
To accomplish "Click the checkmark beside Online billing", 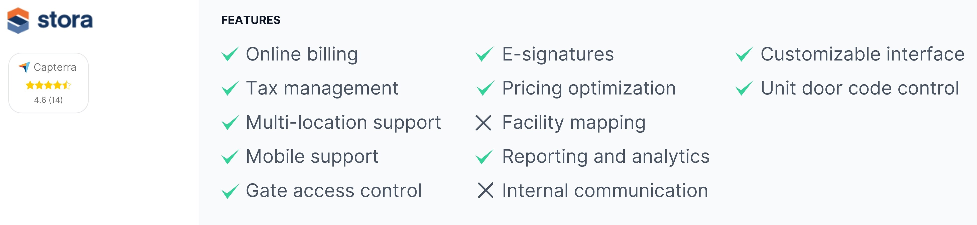I will click(x=230, y=54).
